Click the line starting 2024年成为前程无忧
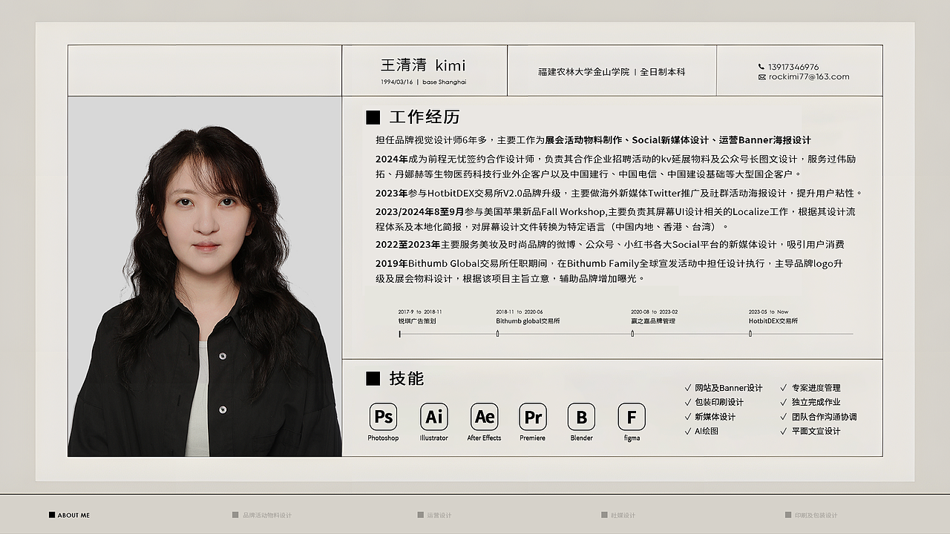Screen dimensions: 950x534 (615, 159)
